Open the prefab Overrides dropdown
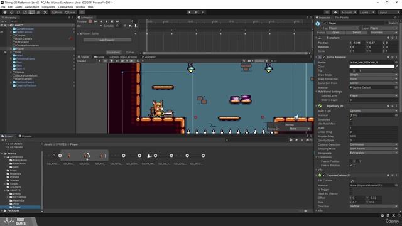The image size is (402, 226). pos(383,33)
